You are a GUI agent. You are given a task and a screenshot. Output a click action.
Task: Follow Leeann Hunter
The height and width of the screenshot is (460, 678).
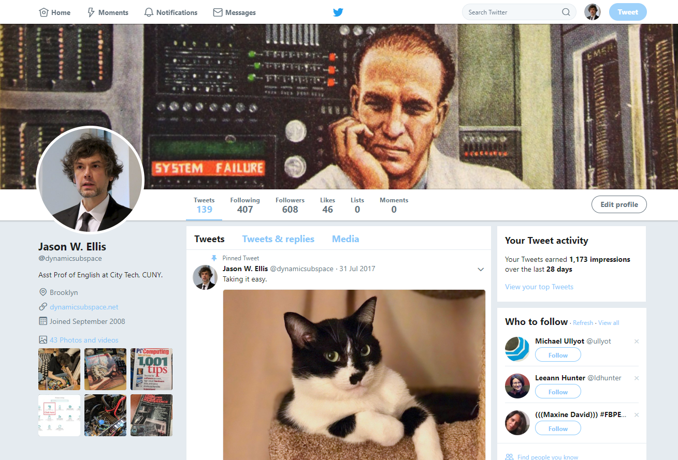pyautogui.click(x=558, y=391)
